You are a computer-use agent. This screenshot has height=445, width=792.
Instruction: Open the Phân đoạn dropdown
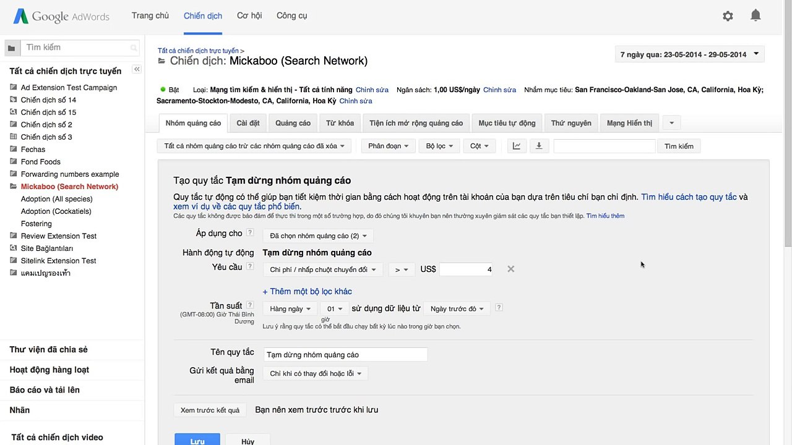[388, 146]
